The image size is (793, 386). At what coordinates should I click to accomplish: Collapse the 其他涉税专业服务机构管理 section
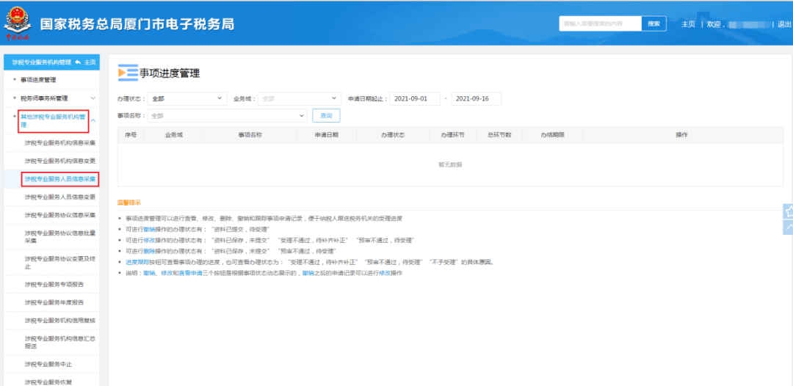click(93, 120)
